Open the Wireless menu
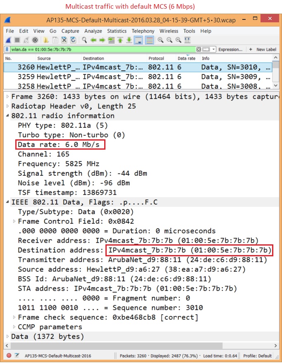The width and height of the screenshot is (282, 363). pos(169,31)
